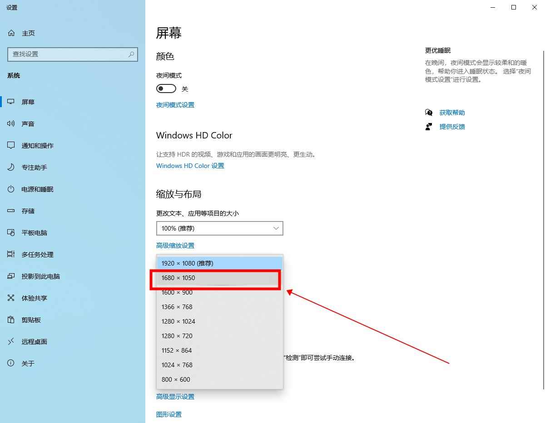Select 通知和操作 in the sidebar
This screenshot has width=545, height=423.
tap(36, 145)
